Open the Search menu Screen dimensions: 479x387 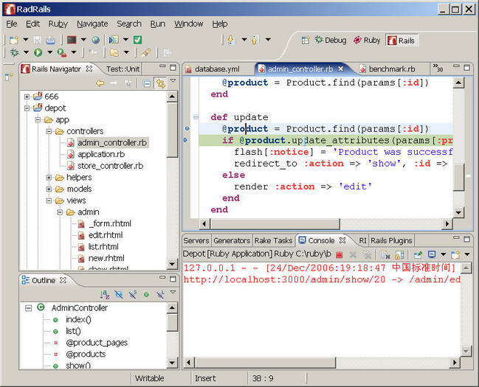(x=129, y=24)
